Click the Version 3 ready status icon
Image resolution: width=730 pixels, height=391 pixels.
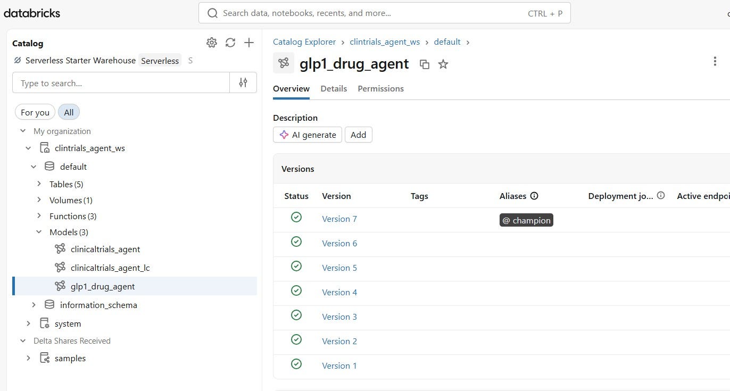coord(296,315)
